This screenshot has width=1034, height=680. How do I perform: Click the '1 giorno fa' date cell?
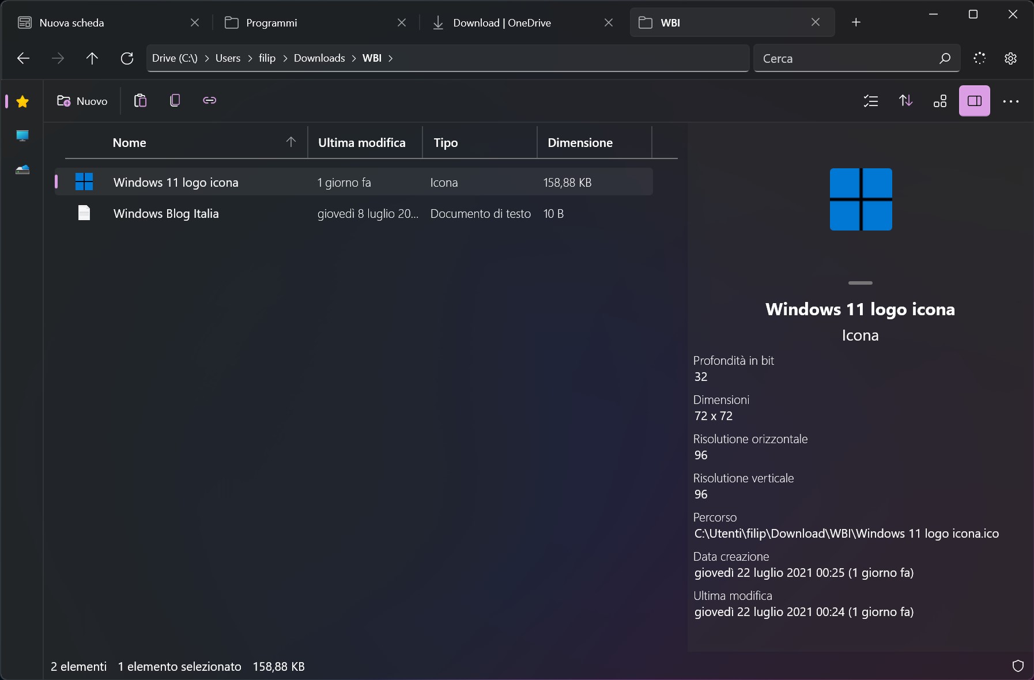(344, 183)
